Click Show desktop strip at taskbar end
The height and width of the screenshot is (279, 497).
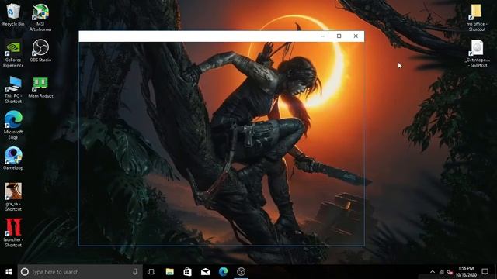[x=495, y=272]
